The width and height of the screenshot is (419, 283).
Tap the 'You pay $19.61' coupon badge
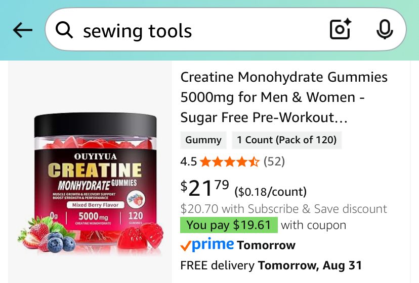tap(229, 225)
